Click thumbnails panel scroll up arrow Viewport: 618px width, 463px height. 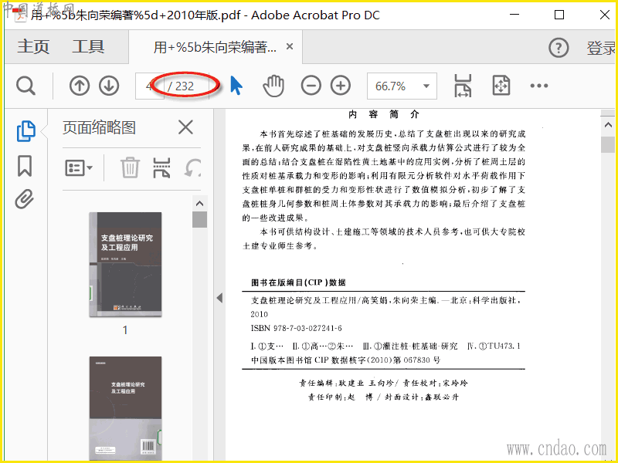pyautogui.click(x=199, y=204)
